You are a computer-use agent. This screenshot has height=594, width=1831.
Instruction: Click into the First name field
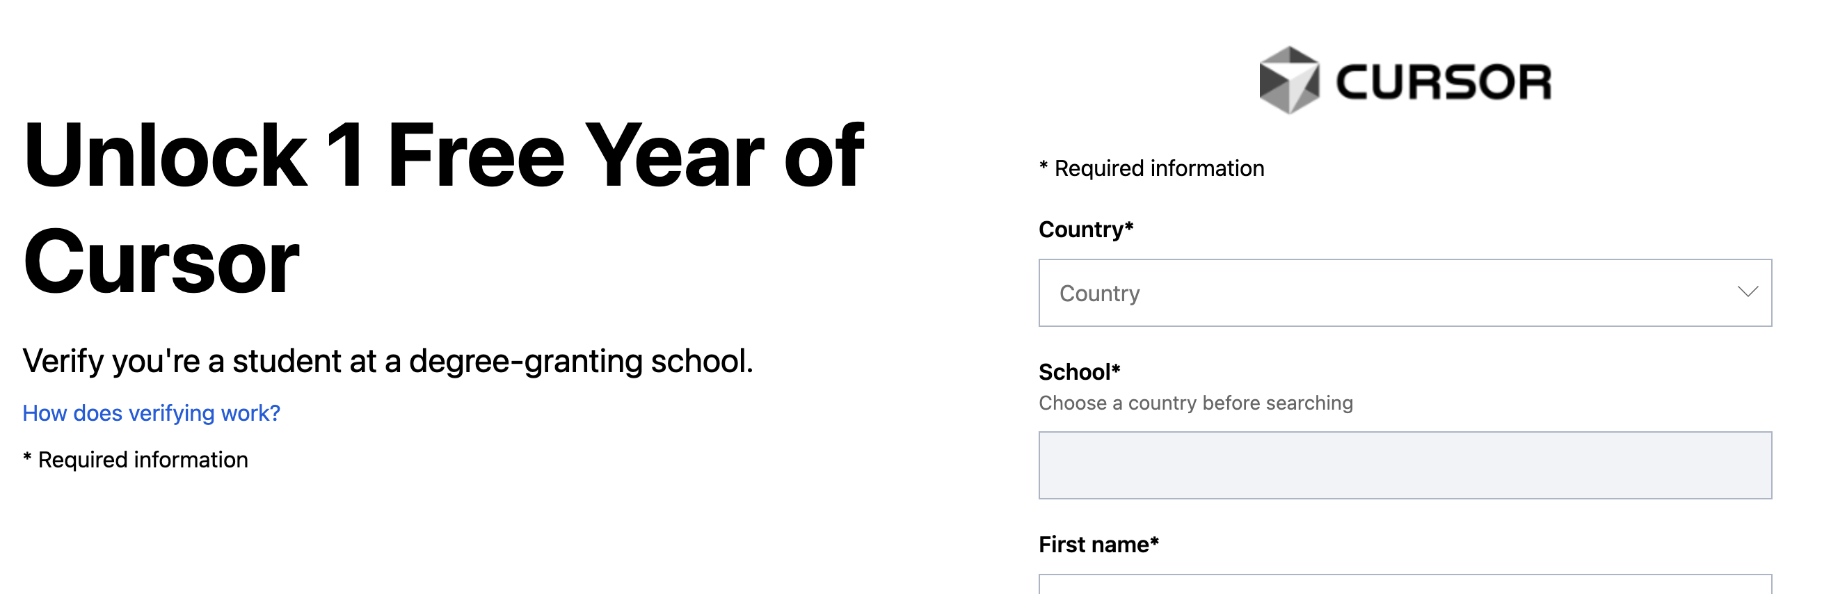pyautogui.click(x=1404, y=586)
